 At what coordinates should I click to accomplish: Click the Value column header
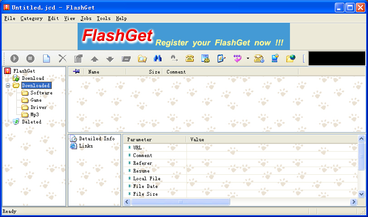pos(272,139)
